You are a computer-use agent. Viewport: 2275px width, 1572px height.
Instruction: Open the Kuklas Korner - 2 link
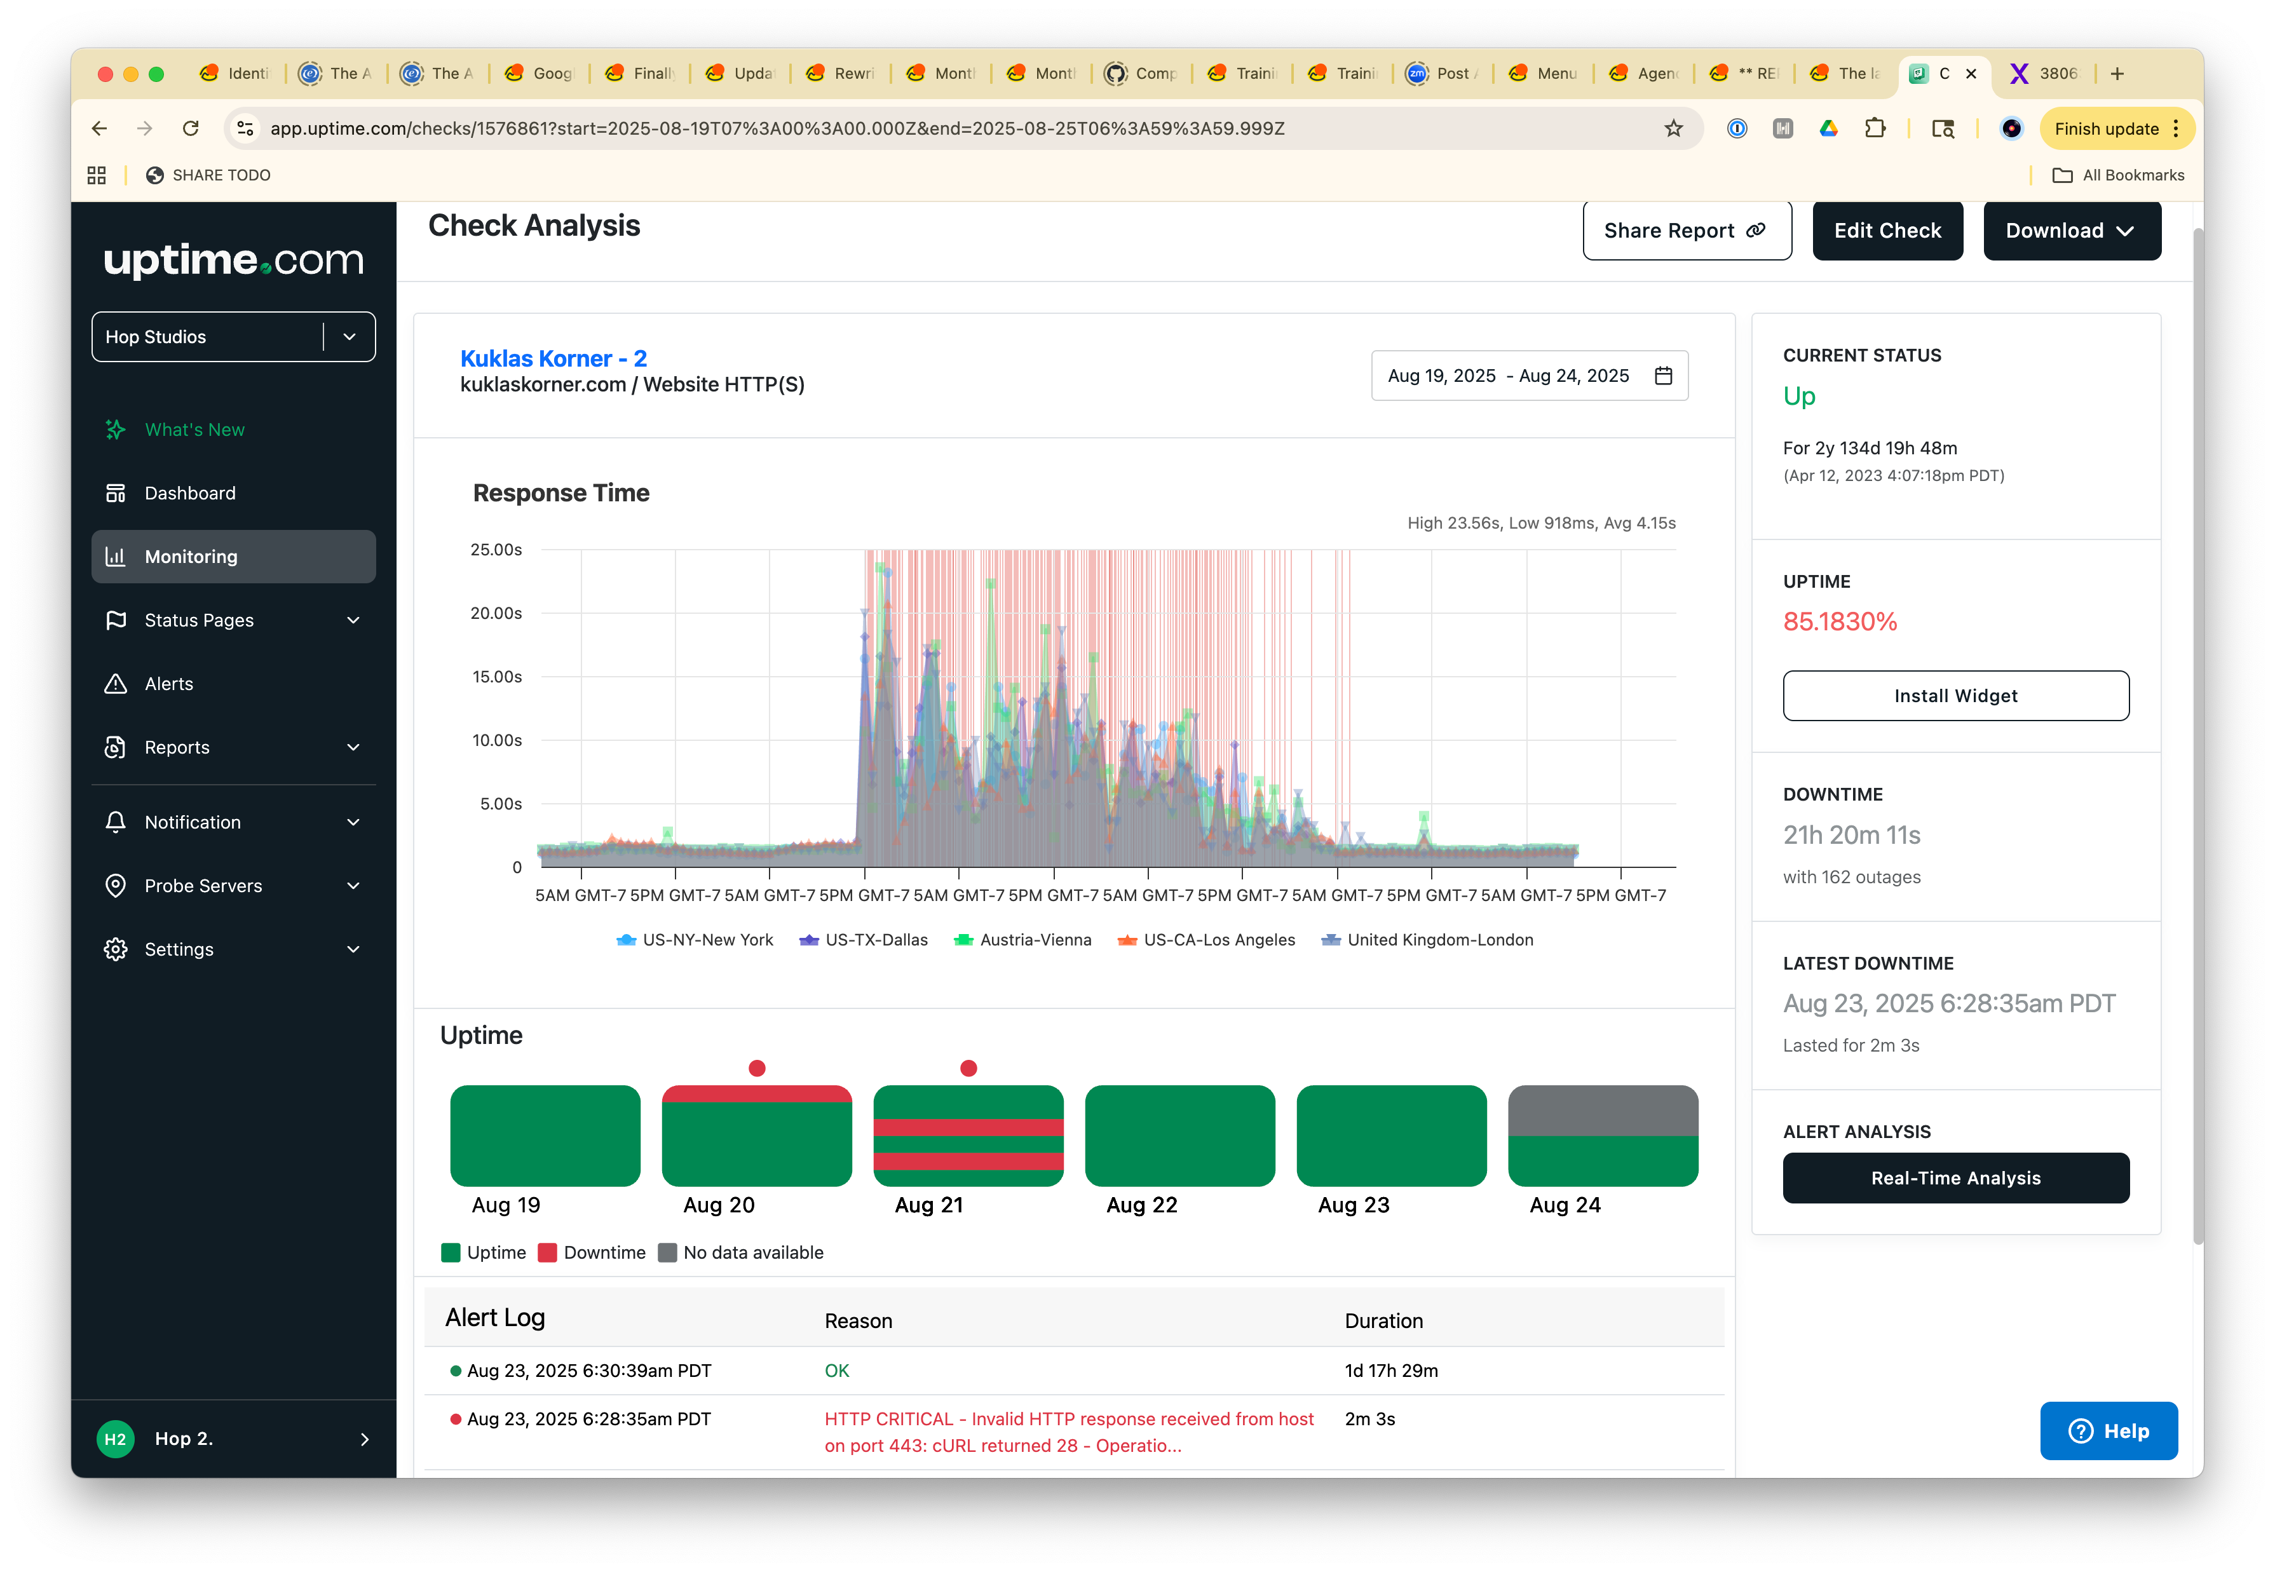tap(553, 358)
